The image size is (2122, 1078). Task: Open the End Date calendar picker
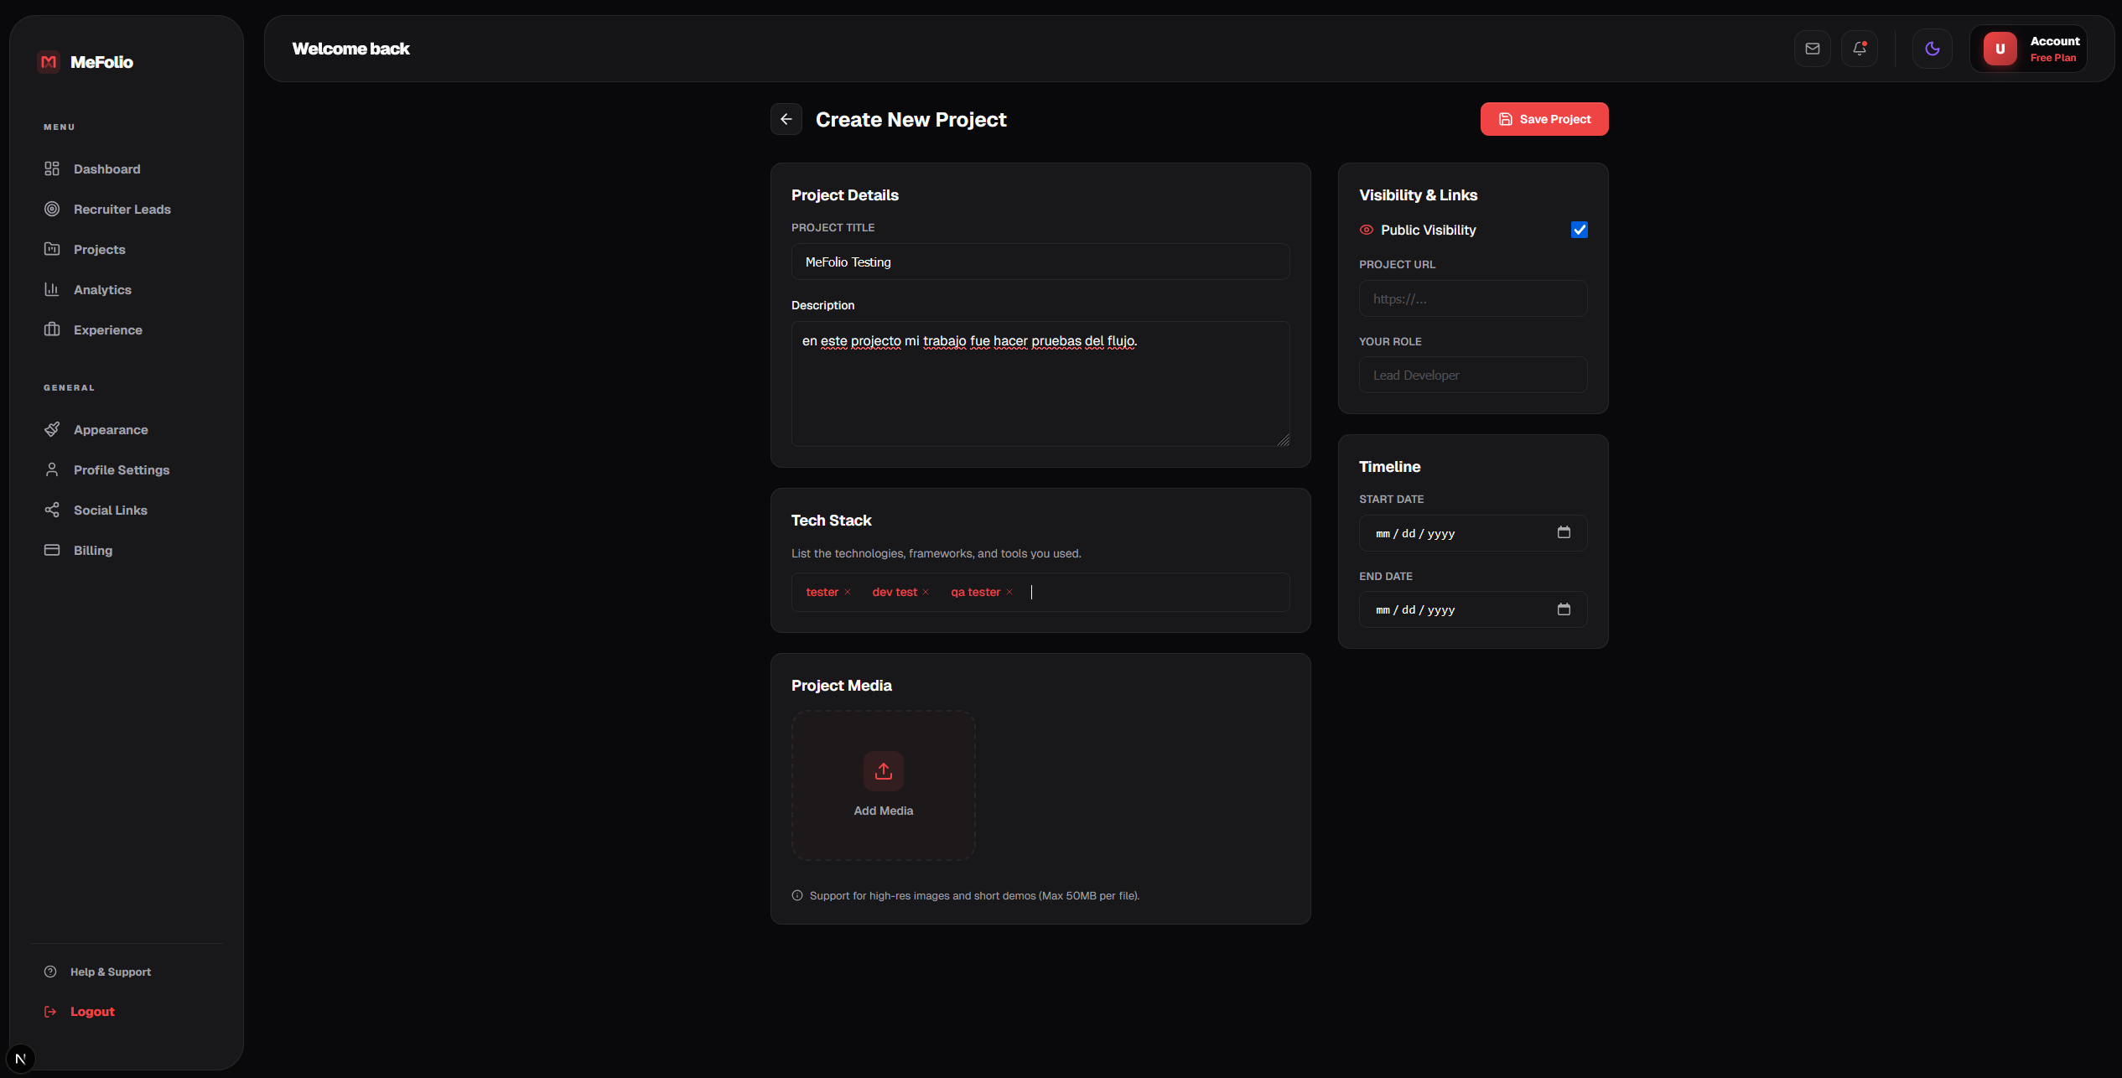(x=1564, y=609)
